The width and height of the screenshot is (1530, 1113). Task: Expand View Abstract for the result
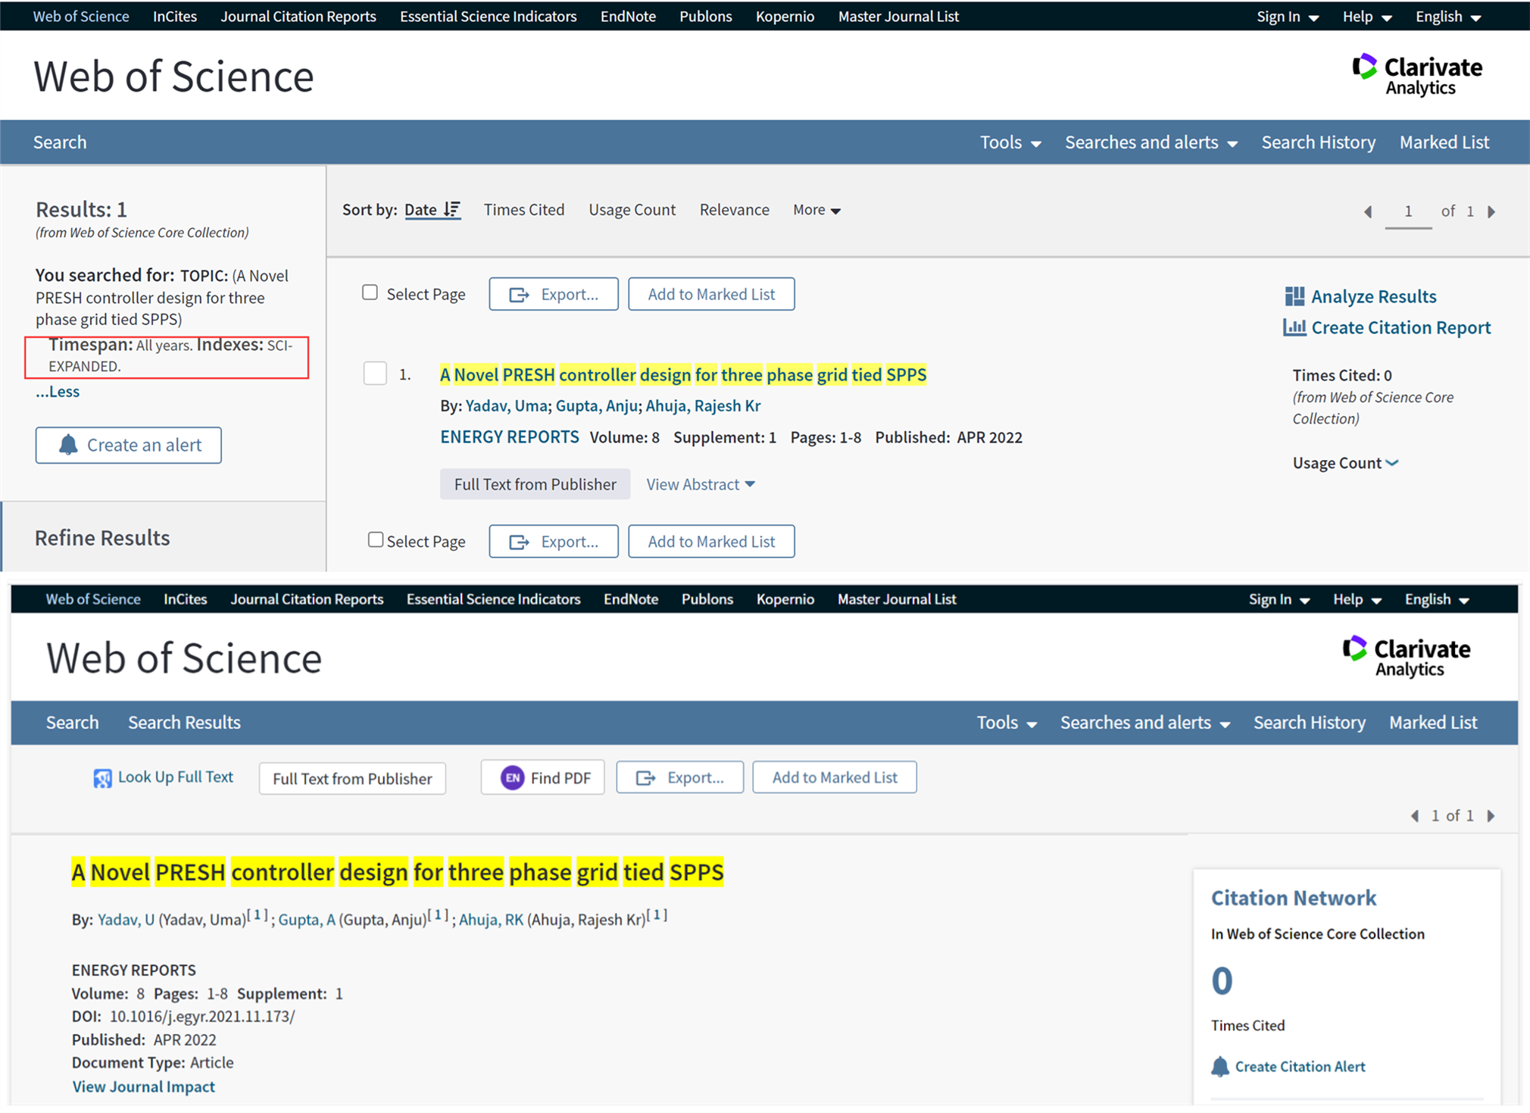coord(701,484)
